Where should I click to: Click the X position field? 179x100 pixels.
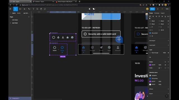click(153, 21)
